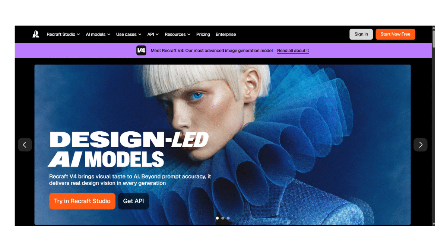Follow the Read all about it link

293,51
